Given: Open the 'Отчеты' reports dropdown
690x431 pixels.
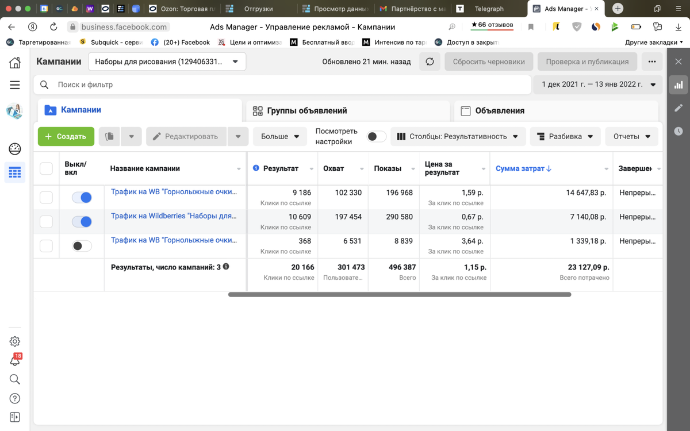Looking at the screenshot, I should point(632,136).
